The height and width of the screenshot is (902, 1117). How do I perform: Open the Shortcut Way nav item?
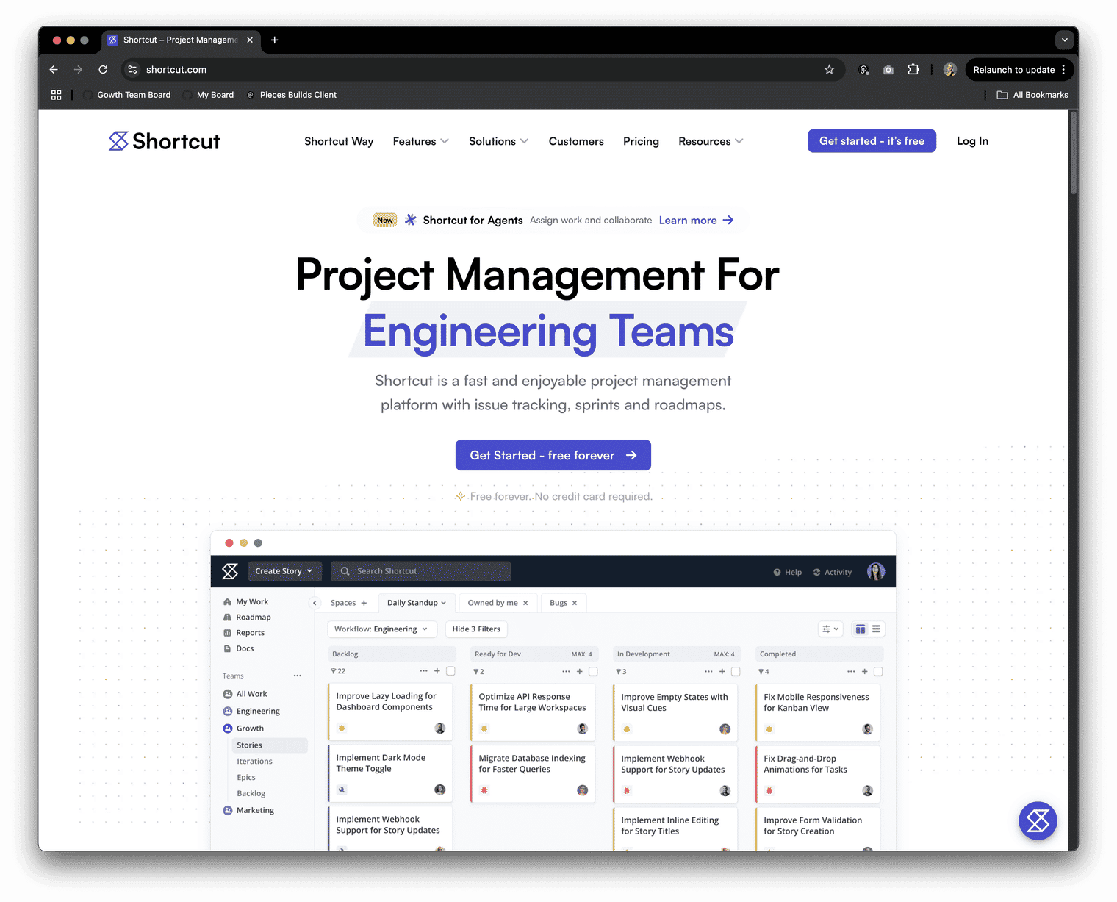click(339, 141)
